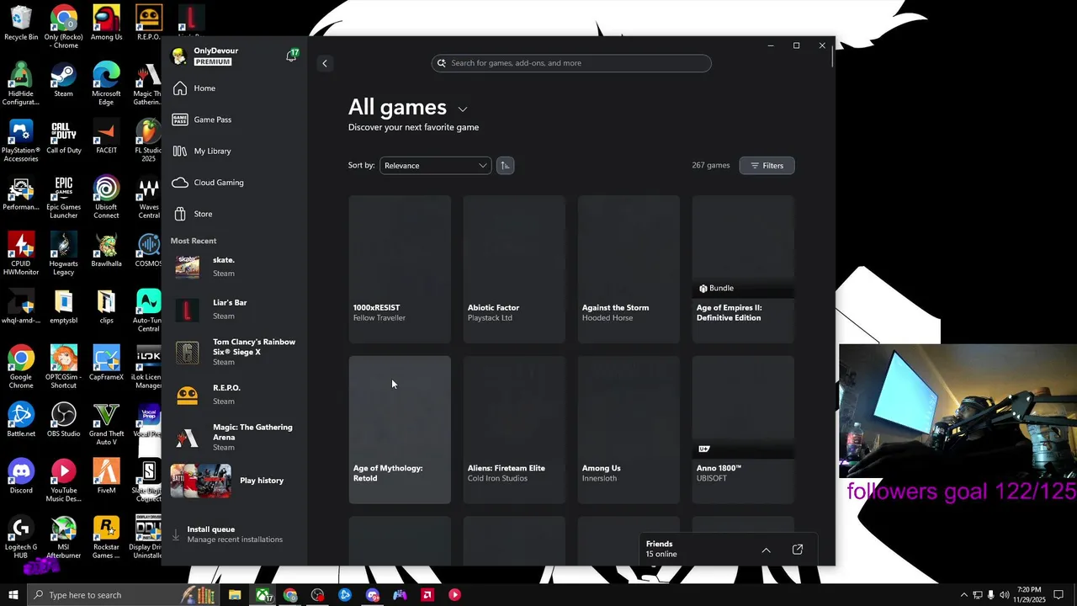Open File Explorer from the taskbar

235,595
